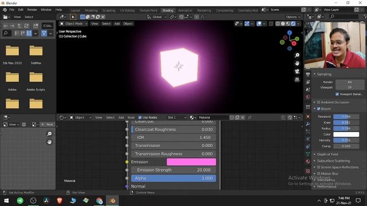367x206 pixels.
Task: Open Object Data green triangle tab
Action: 308,154
